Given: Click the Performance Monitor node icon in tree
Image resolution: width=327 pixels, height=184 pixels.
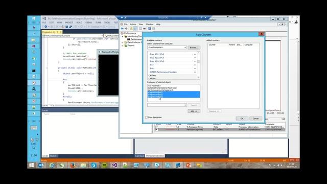Looking at the screenshot, I should tap(129, 39).
